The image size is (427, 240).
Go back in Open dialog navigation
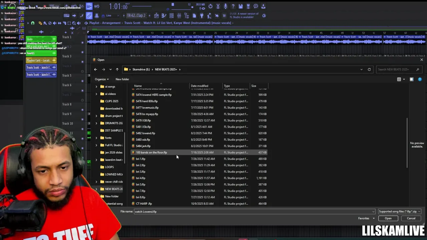click(x=95, y=69)
